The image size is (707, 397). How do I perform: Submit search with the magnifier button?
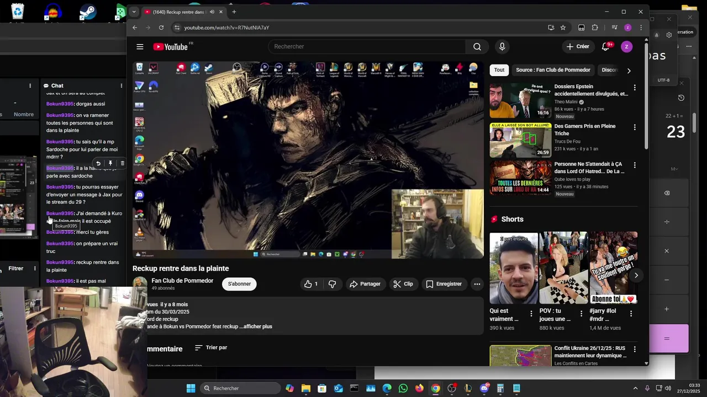[477, 47]
